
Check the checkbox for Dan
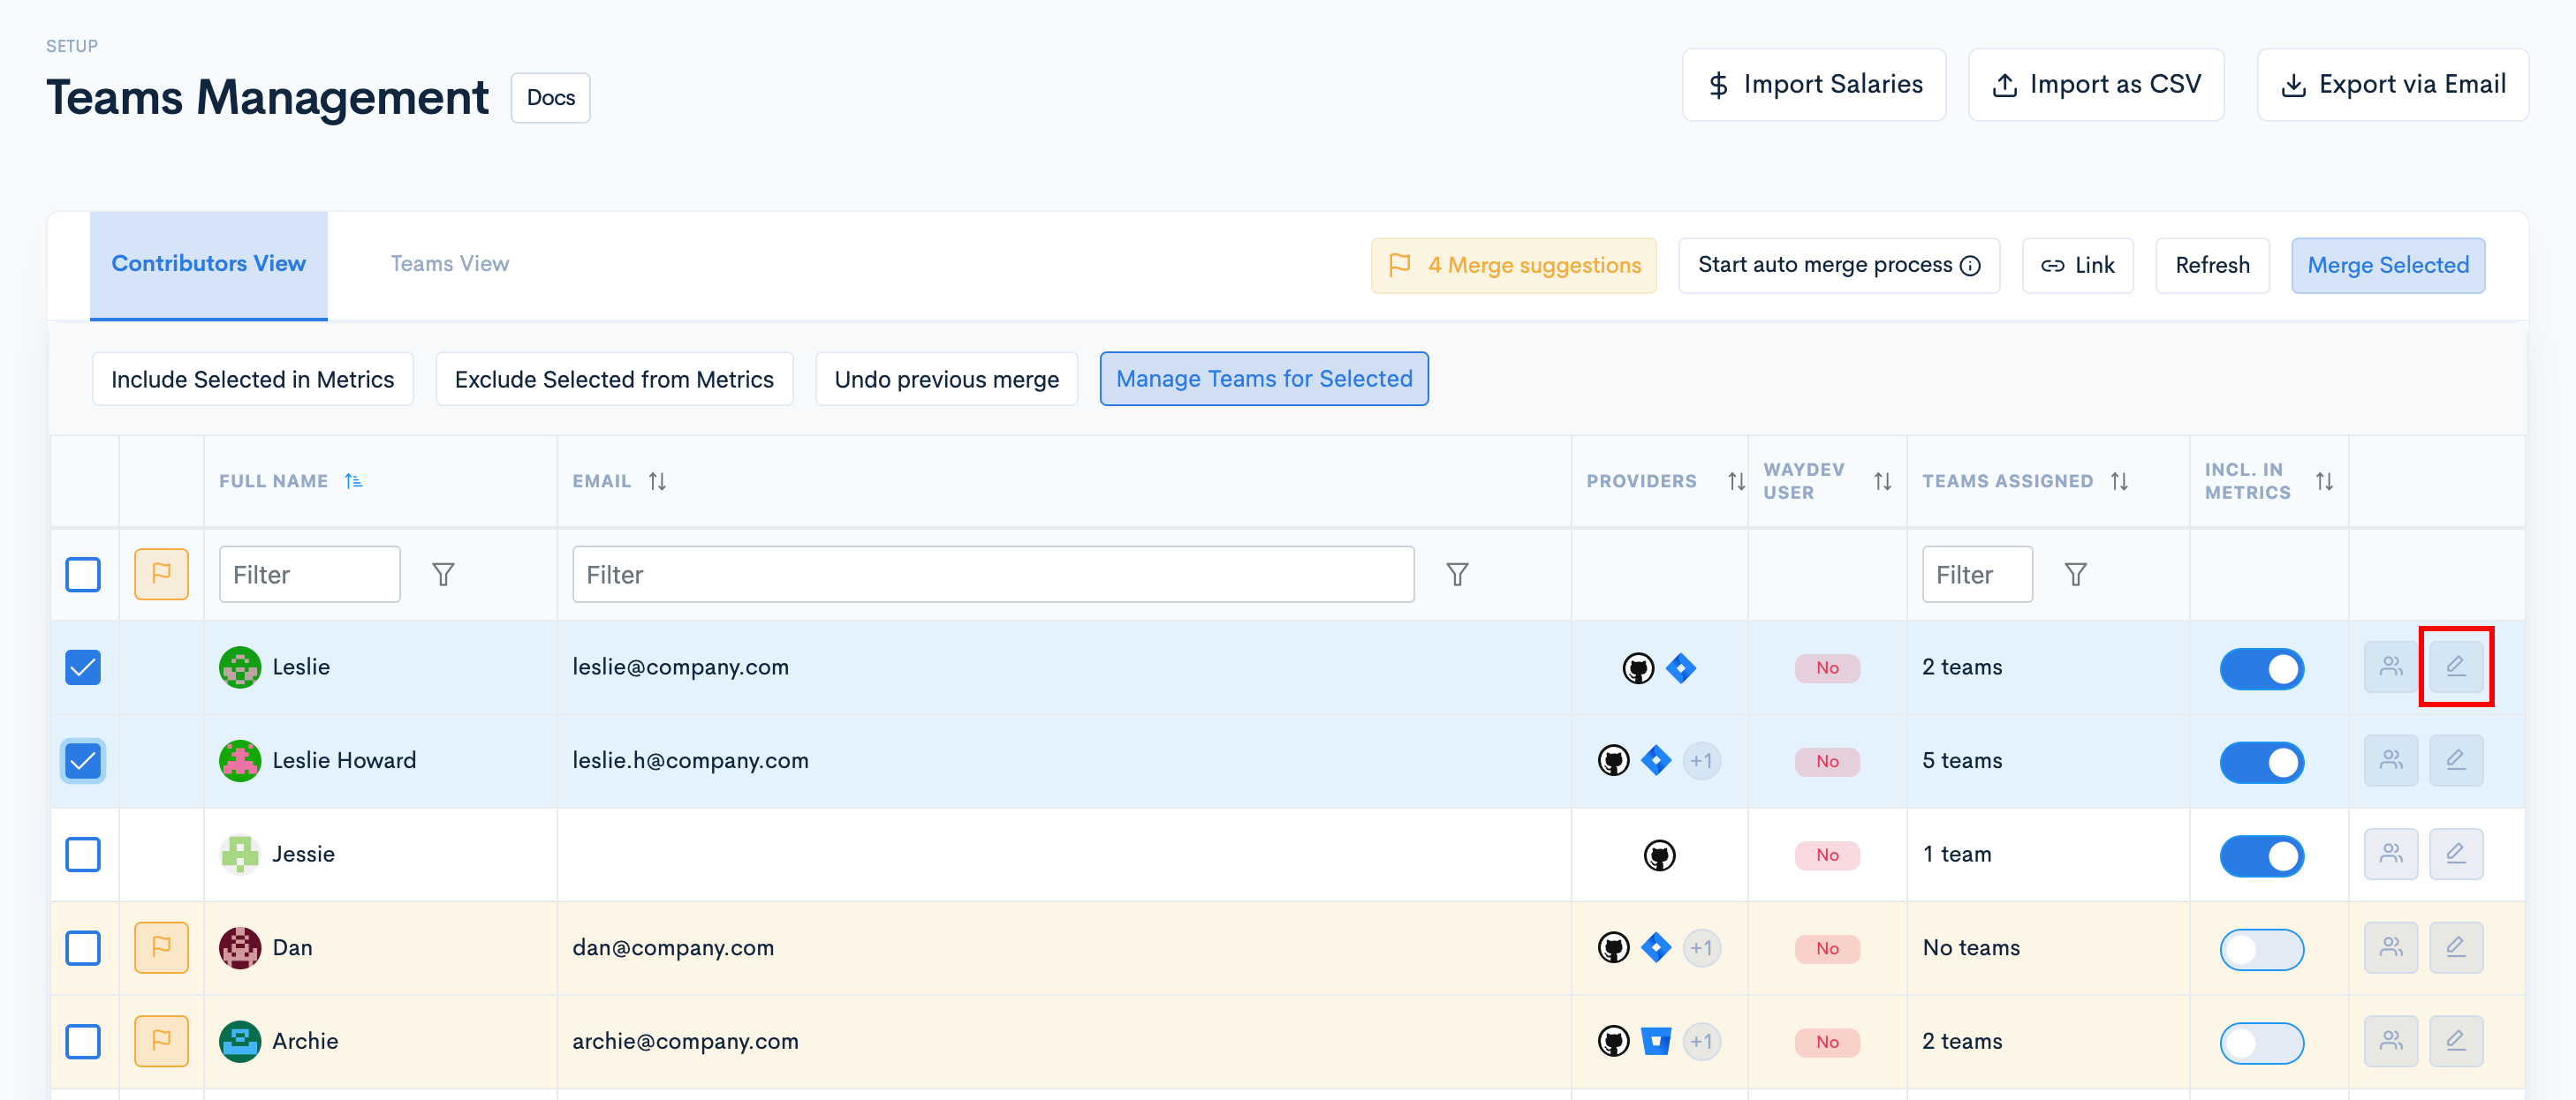coord(83,948)
